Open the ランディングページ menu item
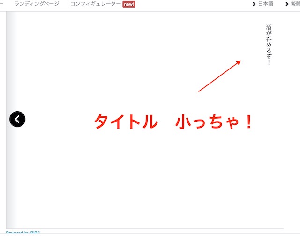The height and width of the screenshot is (236, 300). pos(37,4)
